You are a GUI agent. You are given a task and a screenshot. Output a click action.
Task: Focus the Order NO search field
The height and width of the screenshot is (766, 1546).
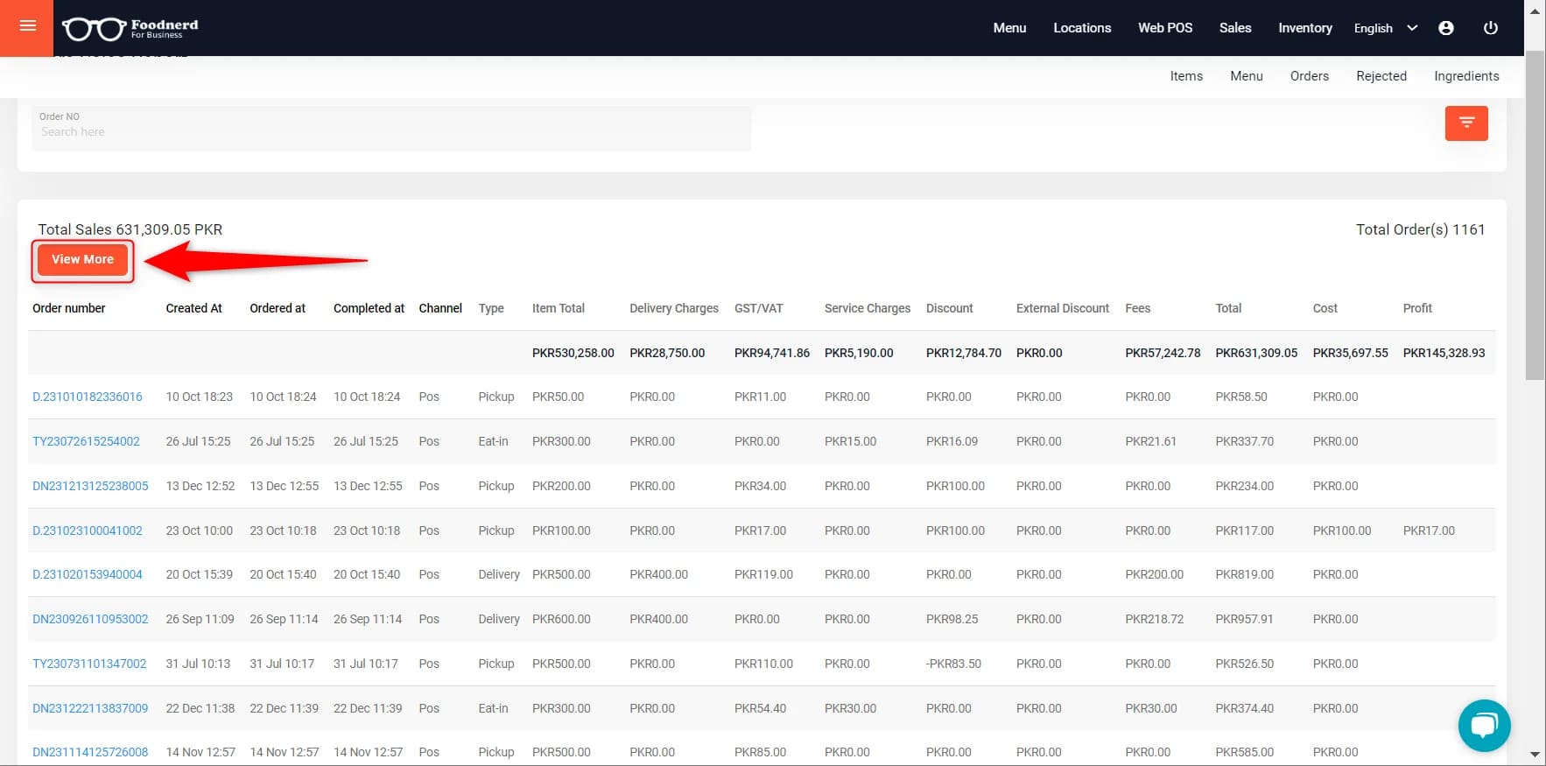391,128
